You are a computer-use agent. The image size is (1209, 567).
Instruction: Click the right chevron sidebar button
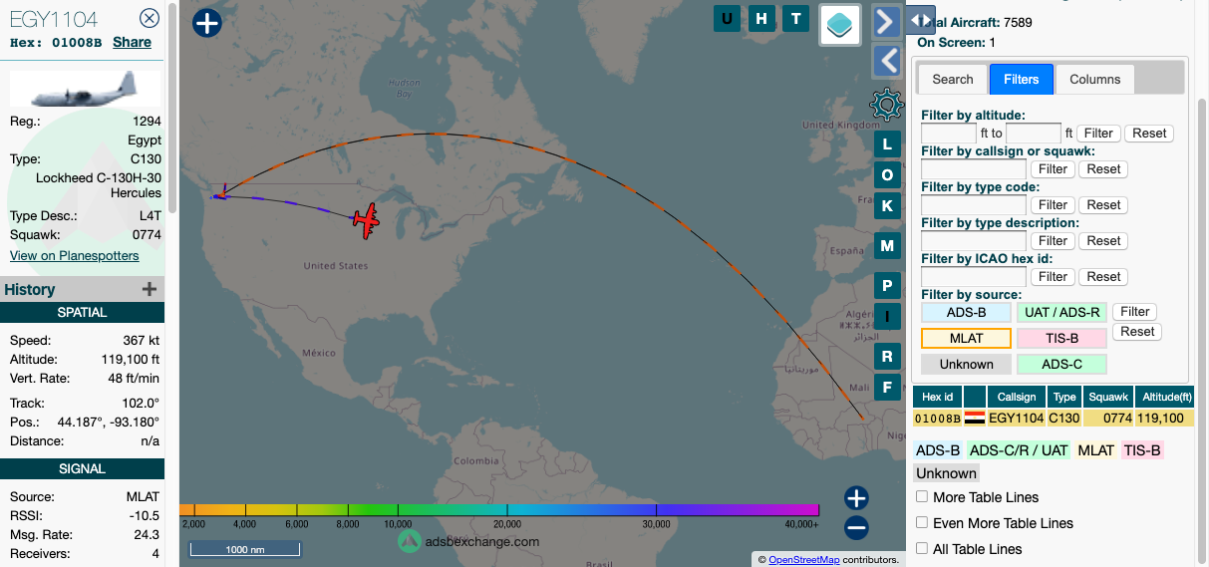click(x=887, y=21)
